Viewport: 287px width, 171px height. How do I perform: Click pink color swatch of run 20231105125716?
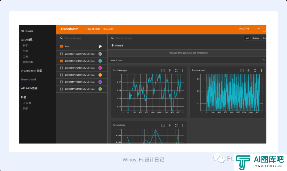tap(100, 68)
